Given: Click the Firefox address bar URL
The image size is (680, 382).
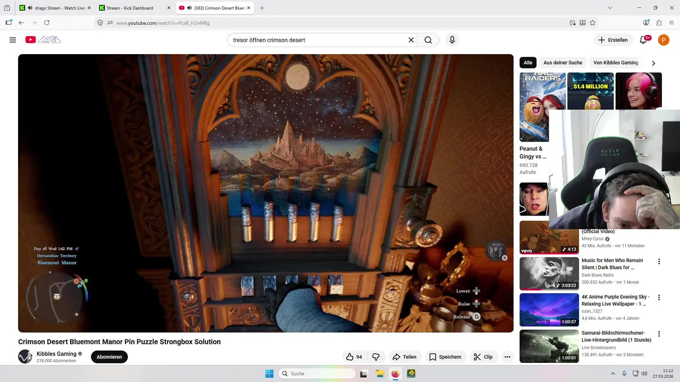Looking at the screenshot, I should coord(163,23).
